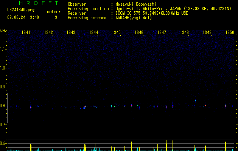Viewport: 238px width, 151px height.
Task: Click time marker 1341
Action: (26, 32)
